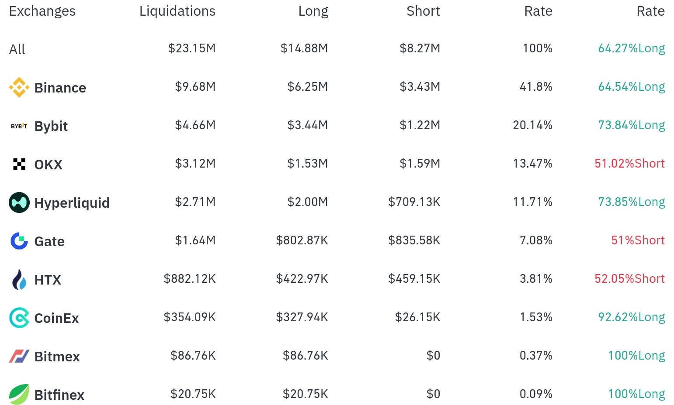The image size is (674, 405).
Task: Click the Bitmex logo icon
Action: click(x=19, y=356)
